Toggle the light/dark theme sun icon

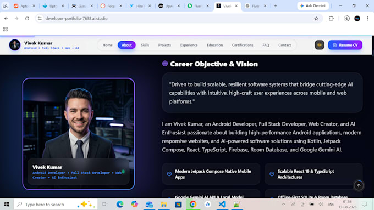[x=320, y=45]
